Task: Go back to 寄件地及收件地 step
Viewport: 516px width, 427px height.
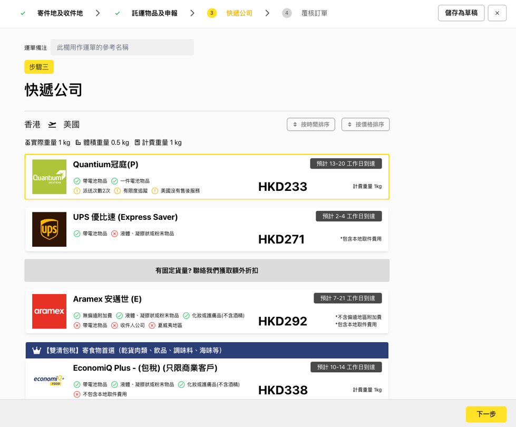Action: (60, 13)
